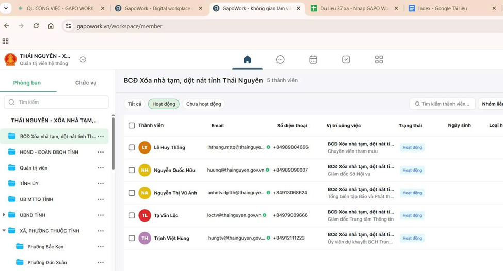Select the Tất cả filter button
503x271 pixels.
coord(135,104)
